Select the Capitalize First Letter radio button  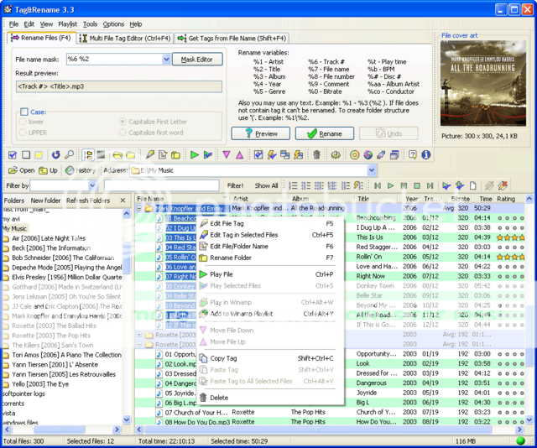(123, 122)
